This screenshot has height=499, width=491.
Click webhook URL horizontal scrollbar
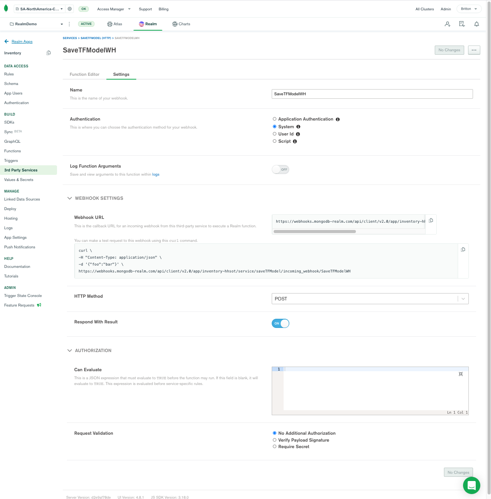click(315, 232)
